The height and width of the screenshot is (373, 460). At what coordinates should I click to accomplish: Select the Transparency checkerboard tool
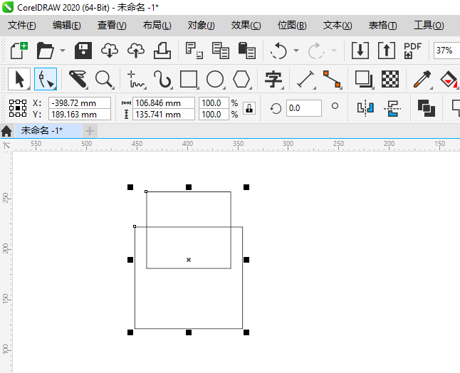(x=390, y=79)
